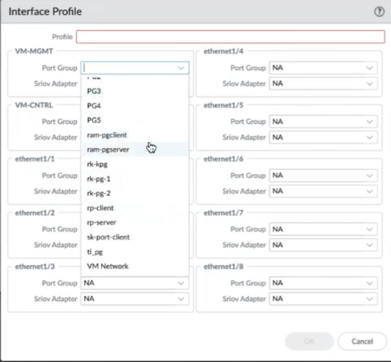Collapse the VM-MGMT Port Group dropdown arrow
Image resolution: width=391 pixels, height=362 pixels.
tap(181, 68)
